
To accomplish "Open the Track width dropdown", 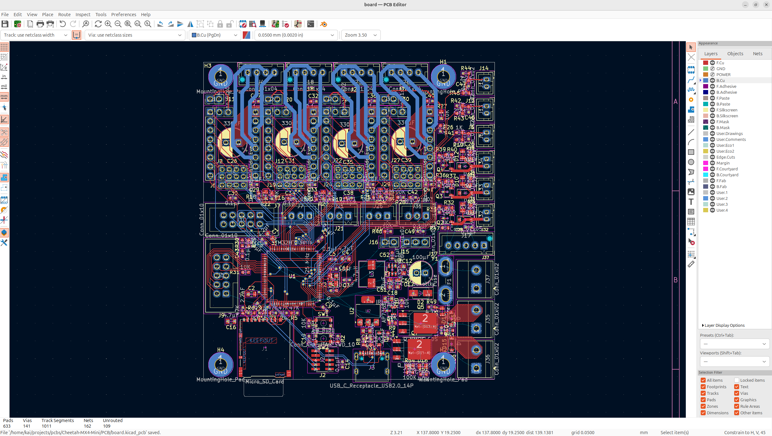I will (x=35, y=35).
